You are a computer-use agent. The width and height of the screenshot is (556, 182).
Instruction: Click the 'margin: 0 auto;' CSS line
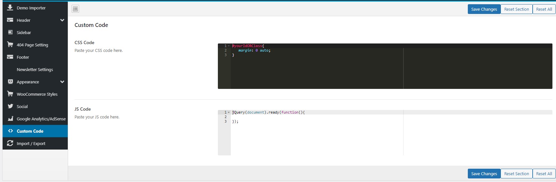coord(254,50)
